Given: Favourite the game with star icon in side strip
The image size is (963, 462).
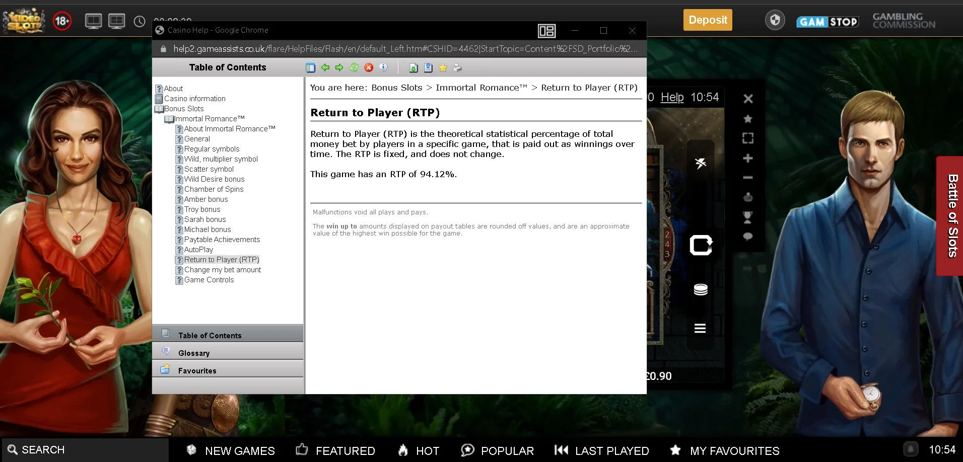Looking at the screenshot, I should click(748, 119).
